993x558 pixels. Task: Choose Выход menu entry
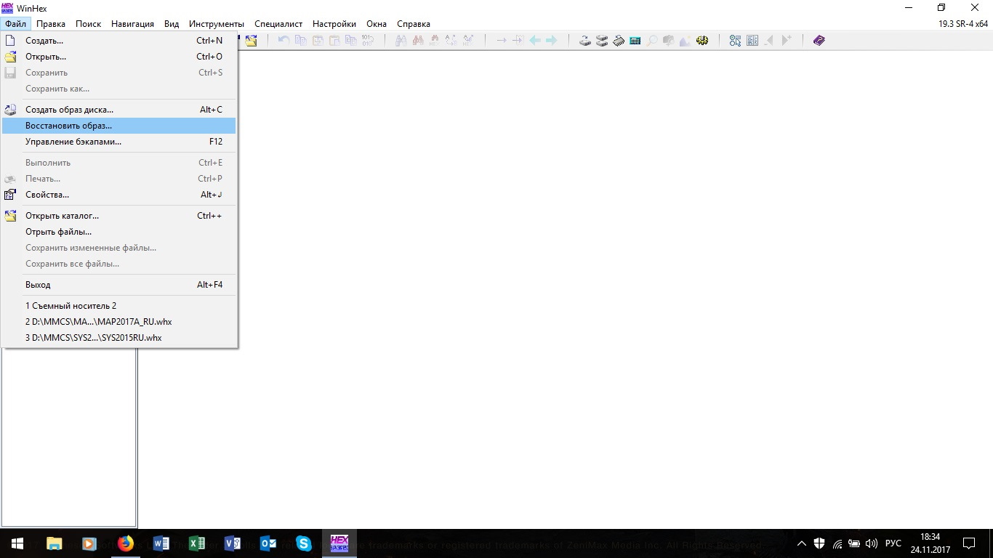(119, 285)
